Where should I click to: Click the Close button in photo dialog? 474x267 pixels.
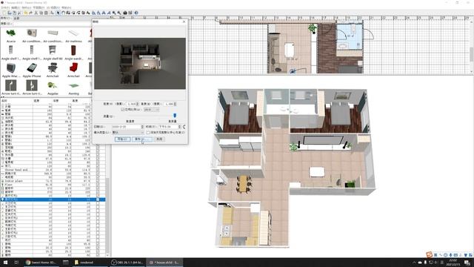[x=159, y=139]
